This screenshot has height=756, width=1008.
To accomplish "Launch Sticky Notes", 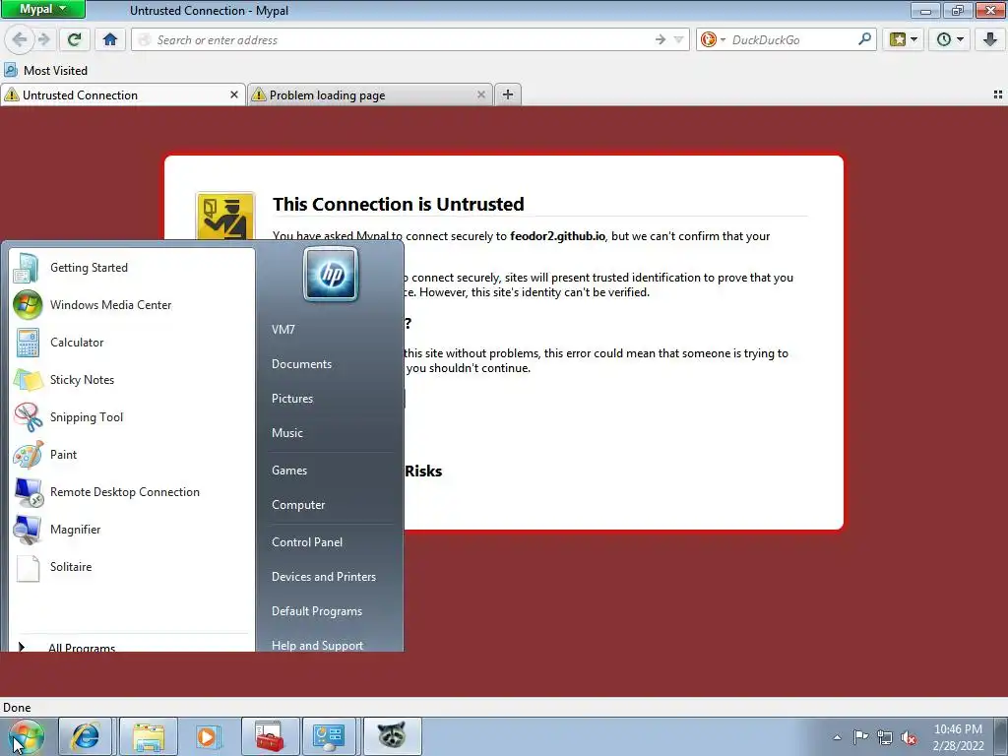I will (x=133, y=379).
